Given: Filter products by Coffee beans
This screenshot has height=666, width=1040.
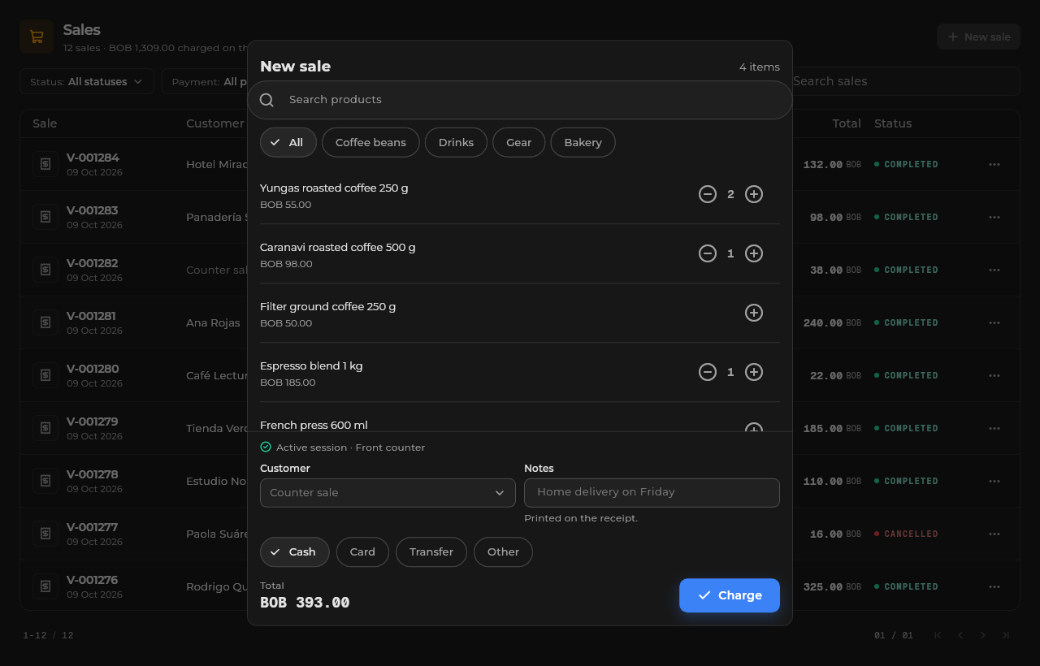Looking at the screenshot, I should [370, 142].
